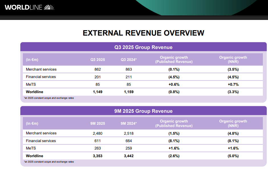
Task: Click the 9M 2024* column header
Action: [x=129, y=124]
